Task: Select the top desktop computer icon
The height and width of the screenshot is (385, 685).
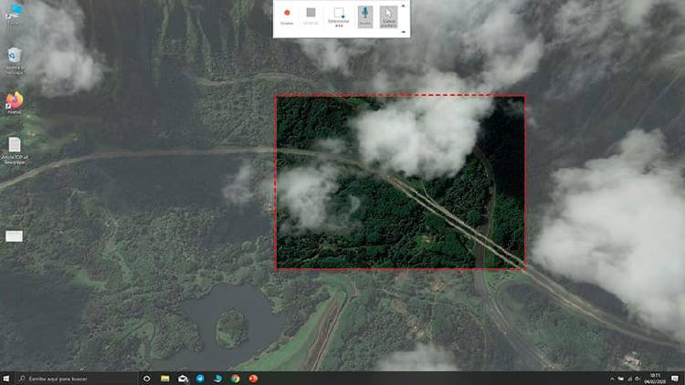Action: coord(15,13)
